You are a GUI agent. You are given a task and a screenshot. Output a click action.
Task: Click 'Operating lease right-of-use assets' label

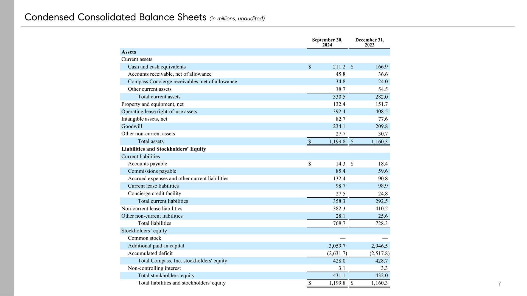pos(159,112)
